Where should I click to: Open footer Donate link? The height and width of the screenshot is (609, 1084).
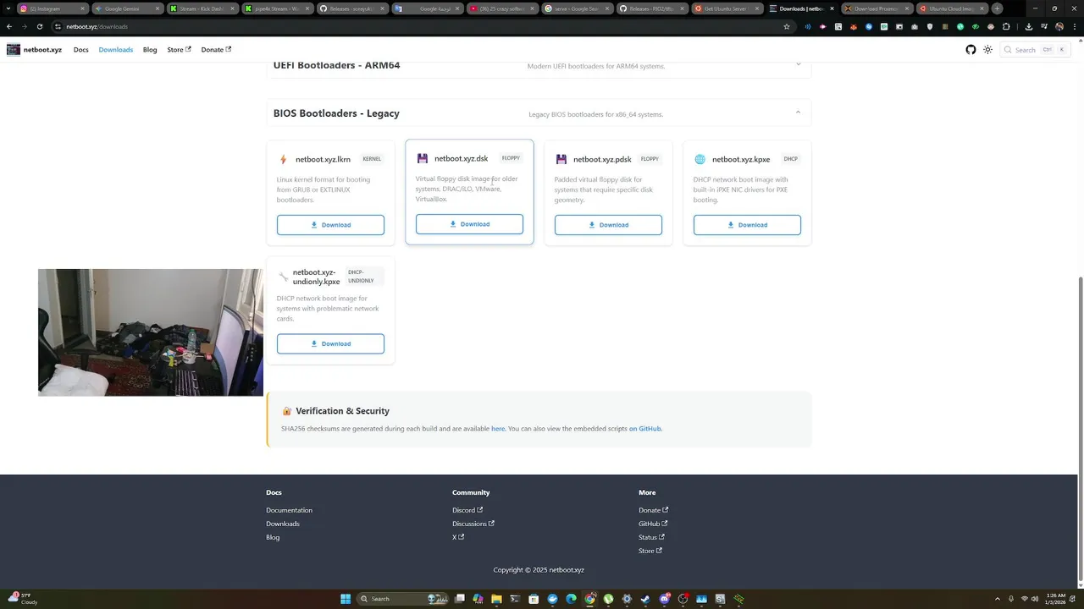point(654,510)
